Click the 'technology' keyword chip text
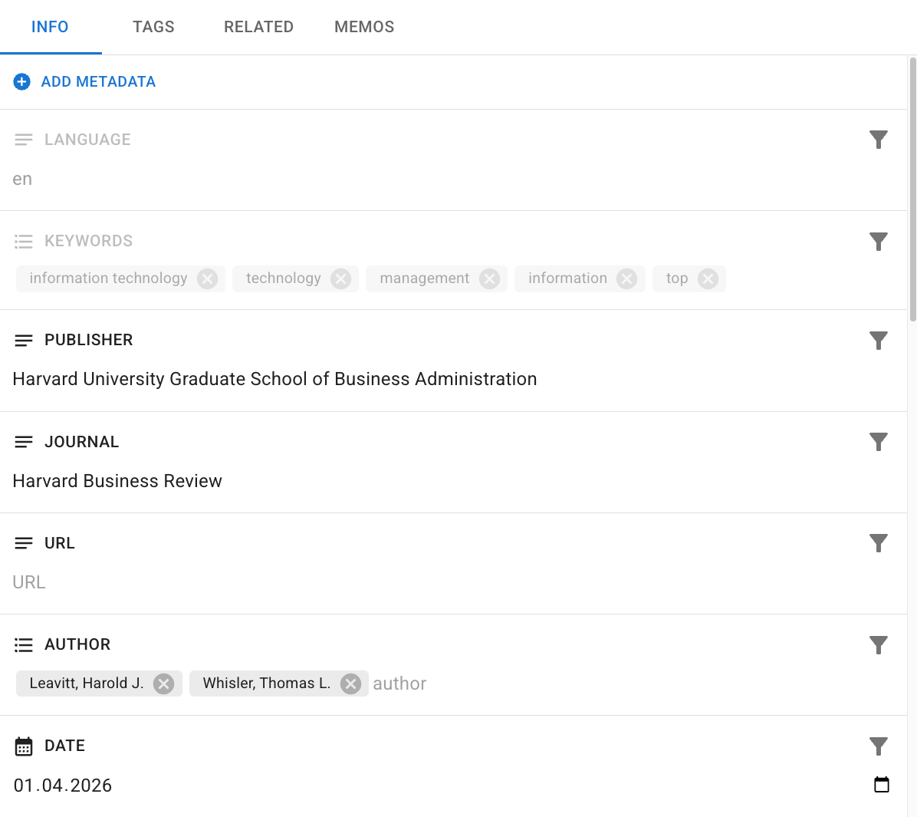The height and width of the screenshot is (817, 917). [x=284, y=278]
